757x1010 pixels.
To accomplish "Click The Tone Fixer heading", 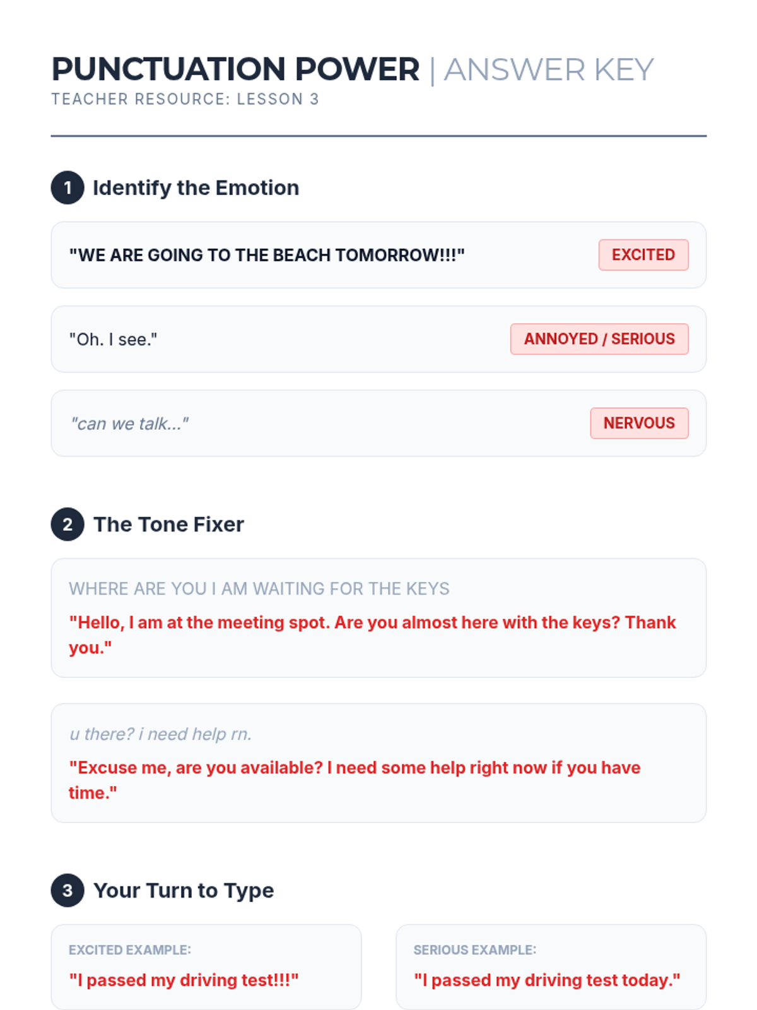I will 168,524.
